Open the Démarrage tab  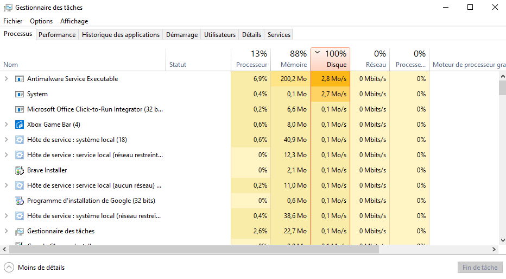[x=182, y=34]
